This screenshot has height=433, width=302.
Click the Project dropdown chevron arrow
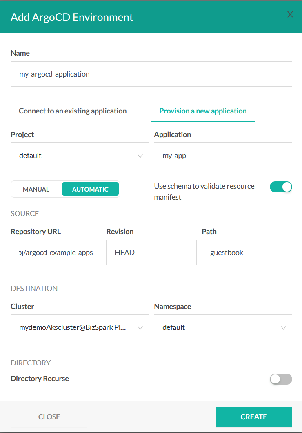coord(140,156)
